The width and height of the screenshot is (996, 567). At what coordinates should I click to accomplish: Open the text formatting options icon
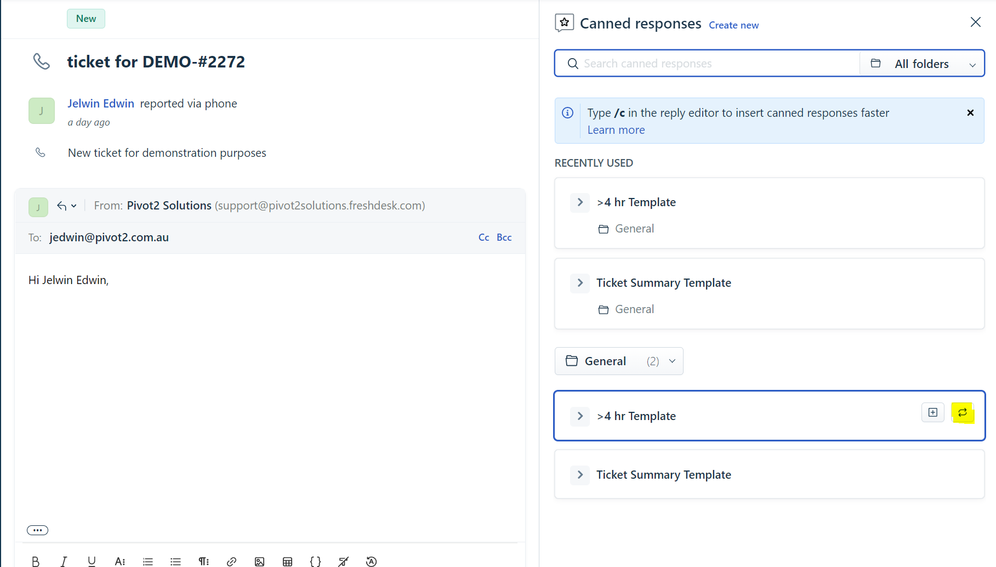click(120, 561)
